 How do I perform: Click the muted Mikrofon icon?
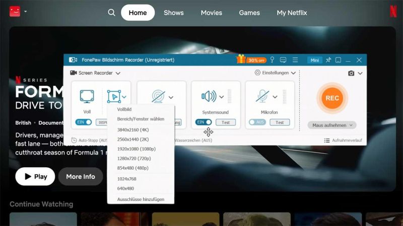[262, 96]
